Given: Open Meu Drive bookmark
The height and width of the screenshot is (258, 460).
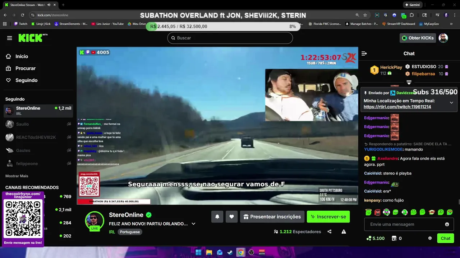Looking at the screenshot, I should (137, 24).
